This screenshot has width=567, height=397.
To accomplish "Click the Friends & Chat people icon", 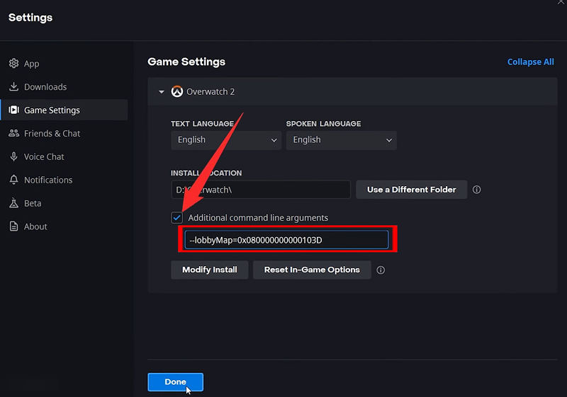I will click(x=13, y=133).
